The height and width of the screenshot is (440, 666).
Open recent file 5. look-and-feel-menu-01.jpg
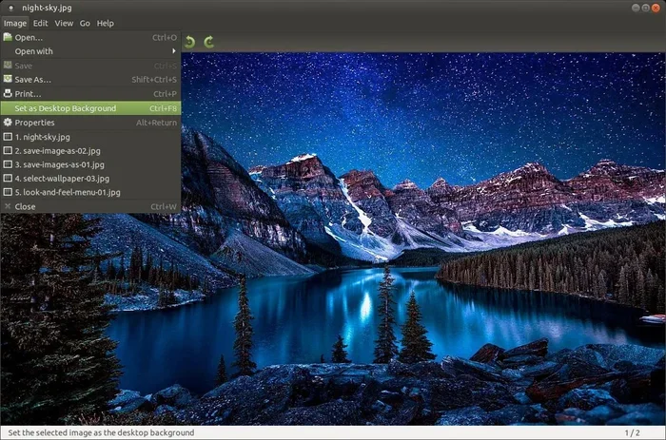click(90, 192)
